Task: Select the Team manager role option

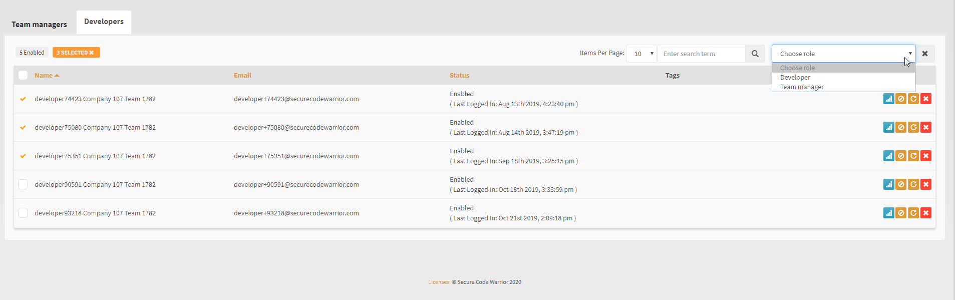Action: [x=843, y=87]
